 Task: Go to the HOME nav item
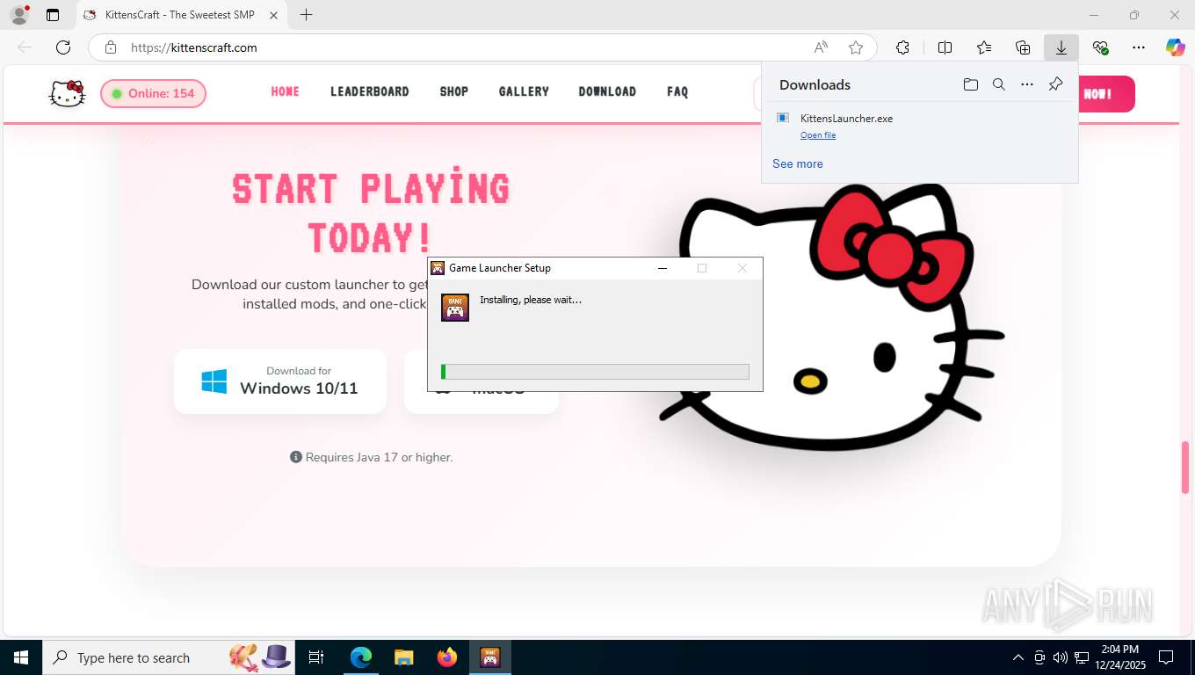(286, 91)
